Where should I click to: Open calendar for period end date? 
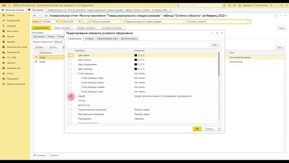click(79, 22)
